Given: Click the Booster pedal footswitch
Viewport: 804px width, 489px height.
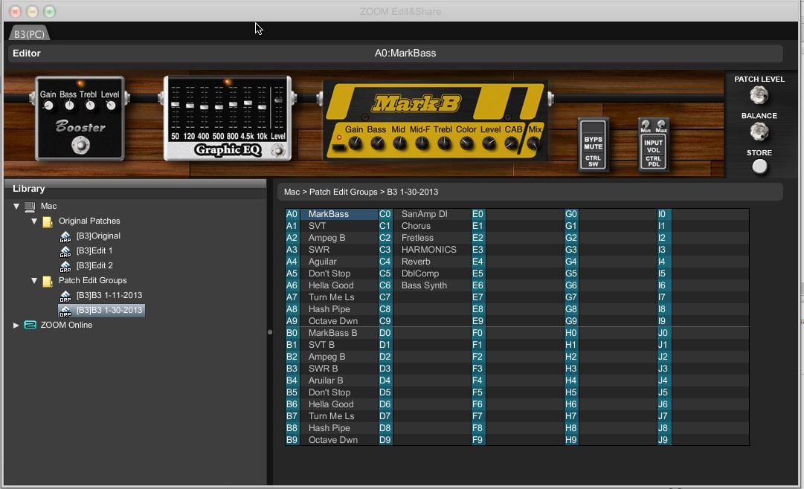Looking at the screenshot, I should 80,146.
